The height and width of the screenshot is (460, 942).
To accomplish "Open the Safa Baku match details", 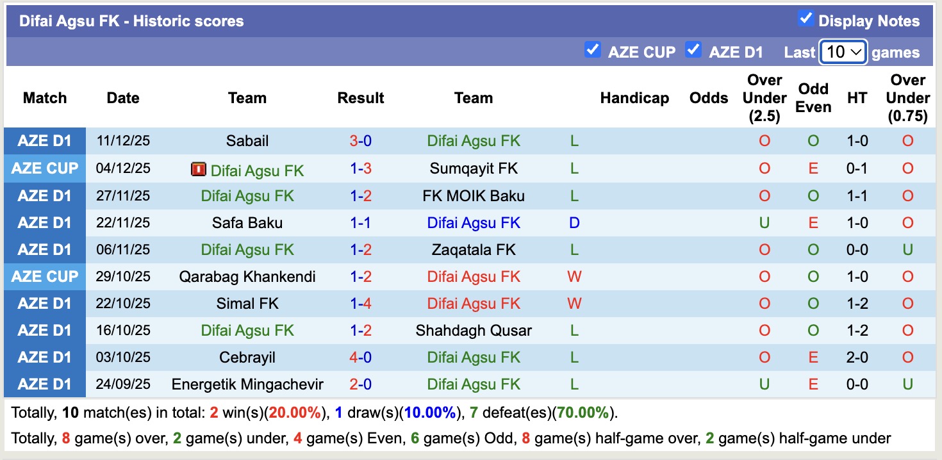I will point(247,222).
